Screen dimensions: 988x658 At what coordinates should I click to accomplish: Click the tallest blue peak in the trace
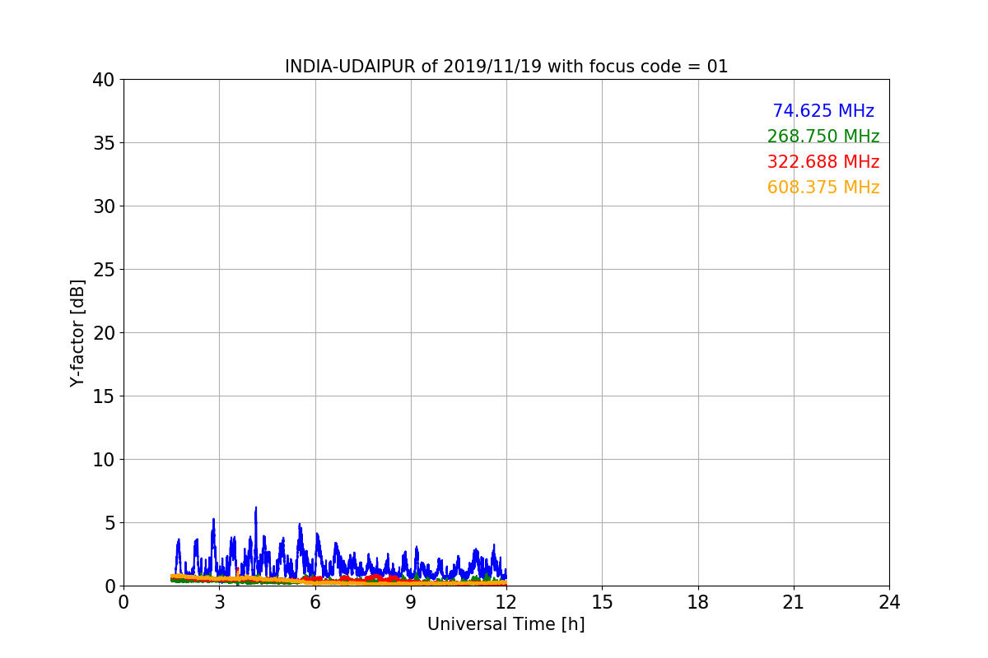coord(256,509)
